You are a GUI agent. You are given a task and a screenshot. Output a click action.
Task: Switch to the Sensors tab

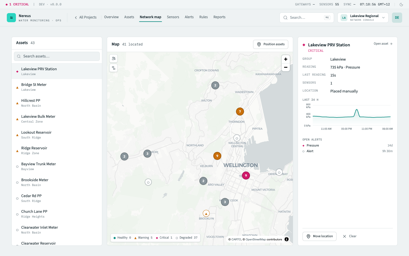[173, 17]
